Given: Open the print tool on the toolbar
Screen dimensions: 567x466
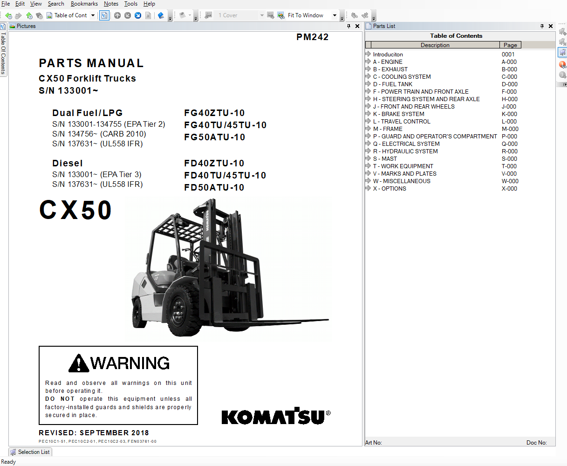Looking at the screenshot, I should pyautogui.click(x=183, y=15).
